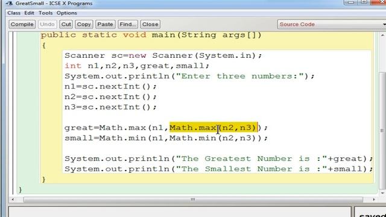
Task: Open the Find... dialog
Action: [x=128, y=24]
